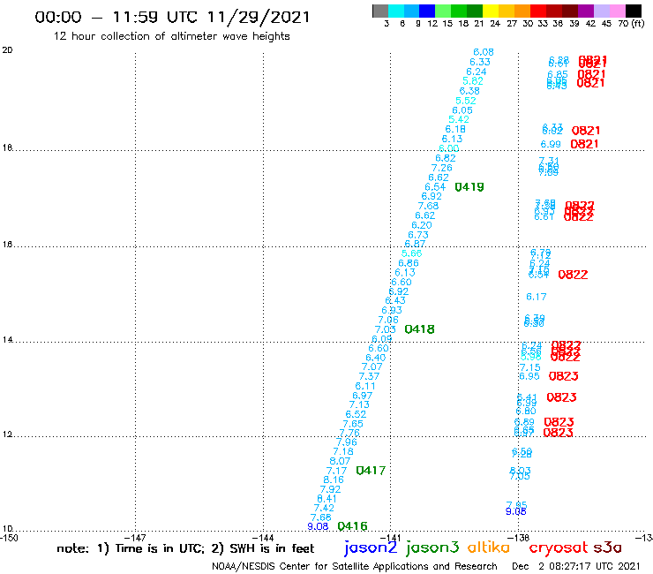Click the gray color swatch in the legend
The width and height of the screenshot is (653, 574).
380,11
